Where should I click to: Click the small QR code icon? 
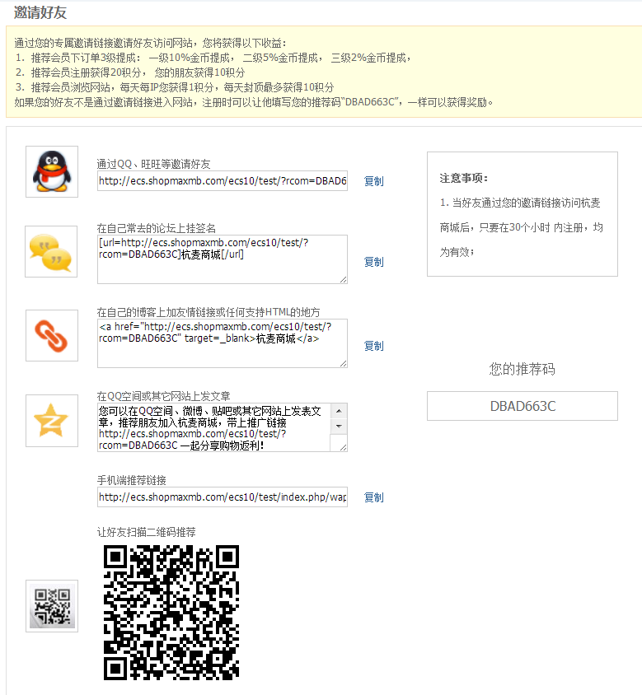pos(52,606)
